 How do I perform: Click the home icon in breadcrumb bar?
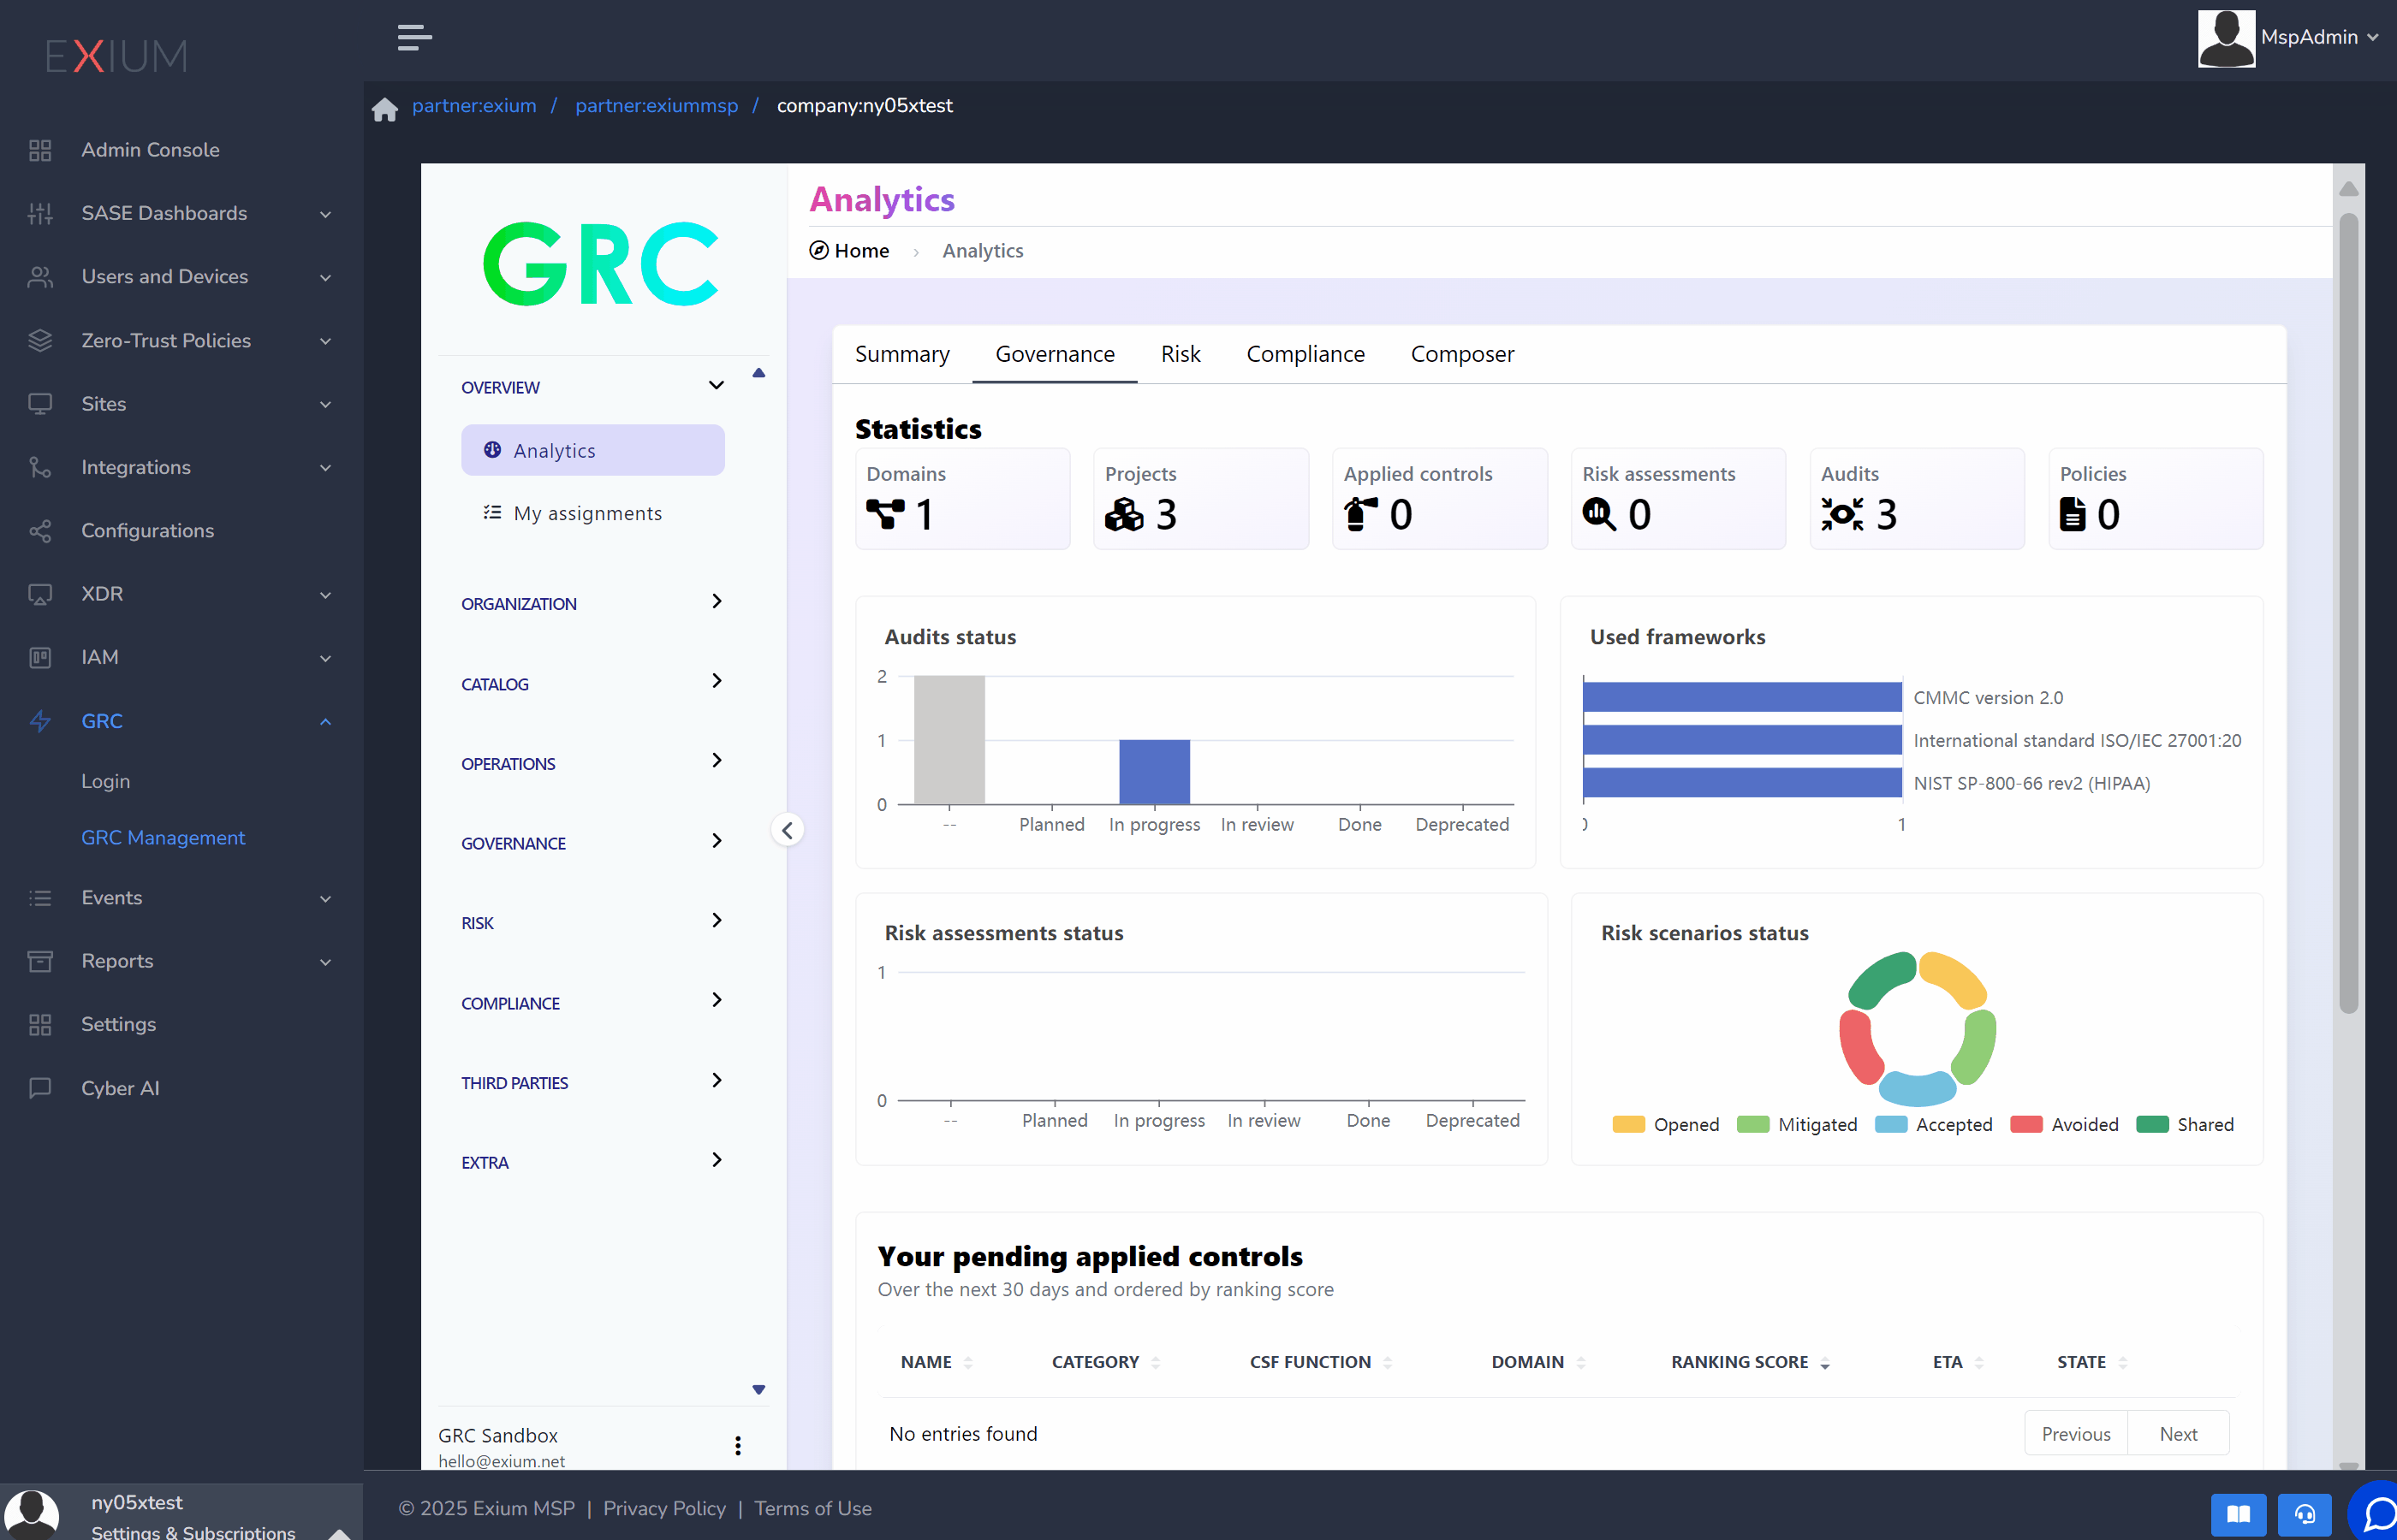pos(385,108)
